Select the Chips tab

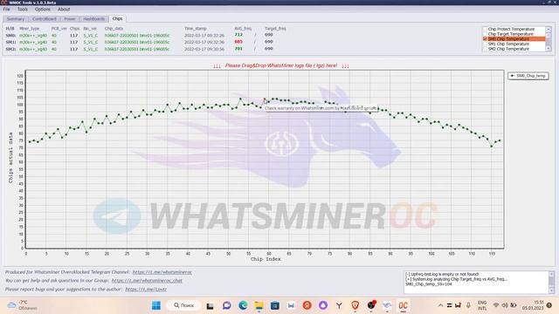[117, 18]
